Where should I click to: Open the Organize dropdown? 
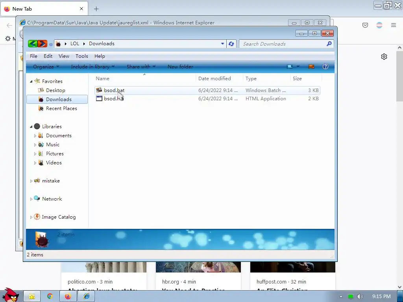click(46, 67)
